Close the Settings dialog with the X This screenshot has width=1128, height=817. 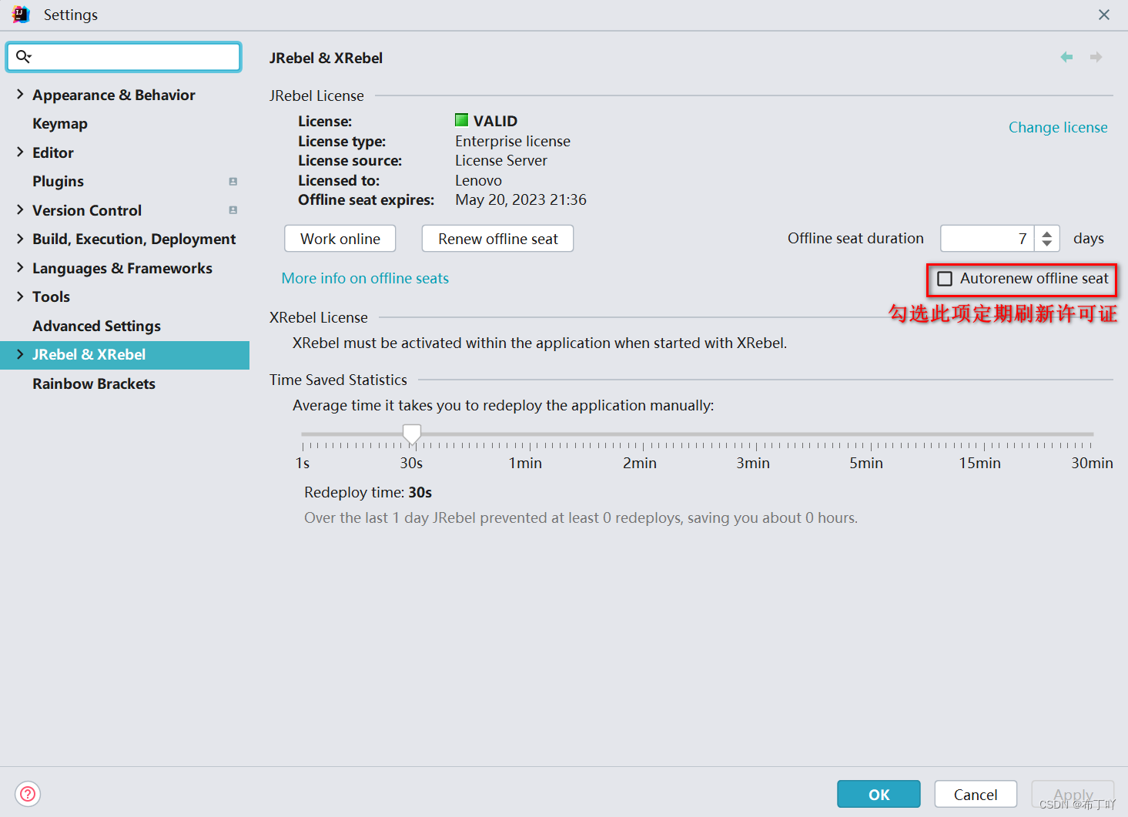click(x=1103, y=15)
